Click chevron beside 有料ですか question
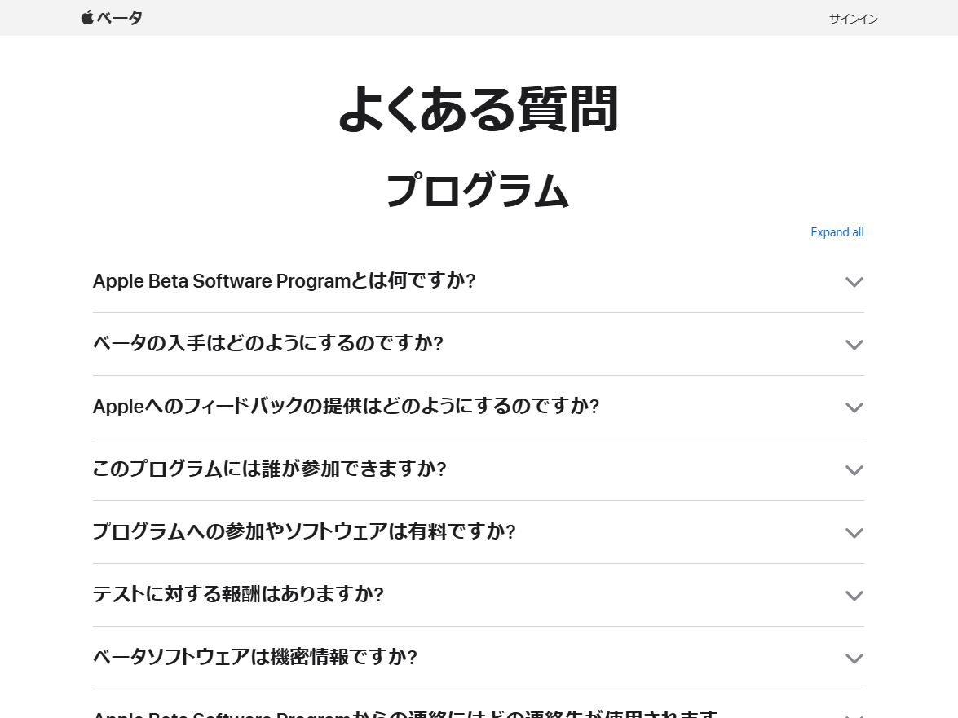The height and width of the screenshot is (718, 958). 854,532
